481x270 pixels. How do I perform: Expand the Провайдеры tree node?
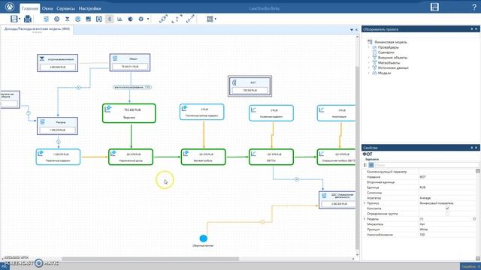click(x=369, y=47)
